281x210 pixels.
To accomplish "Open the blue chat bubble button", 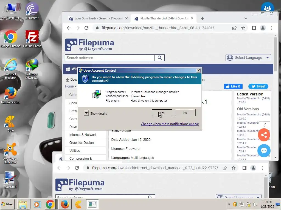I will click(x=264, y=151).
